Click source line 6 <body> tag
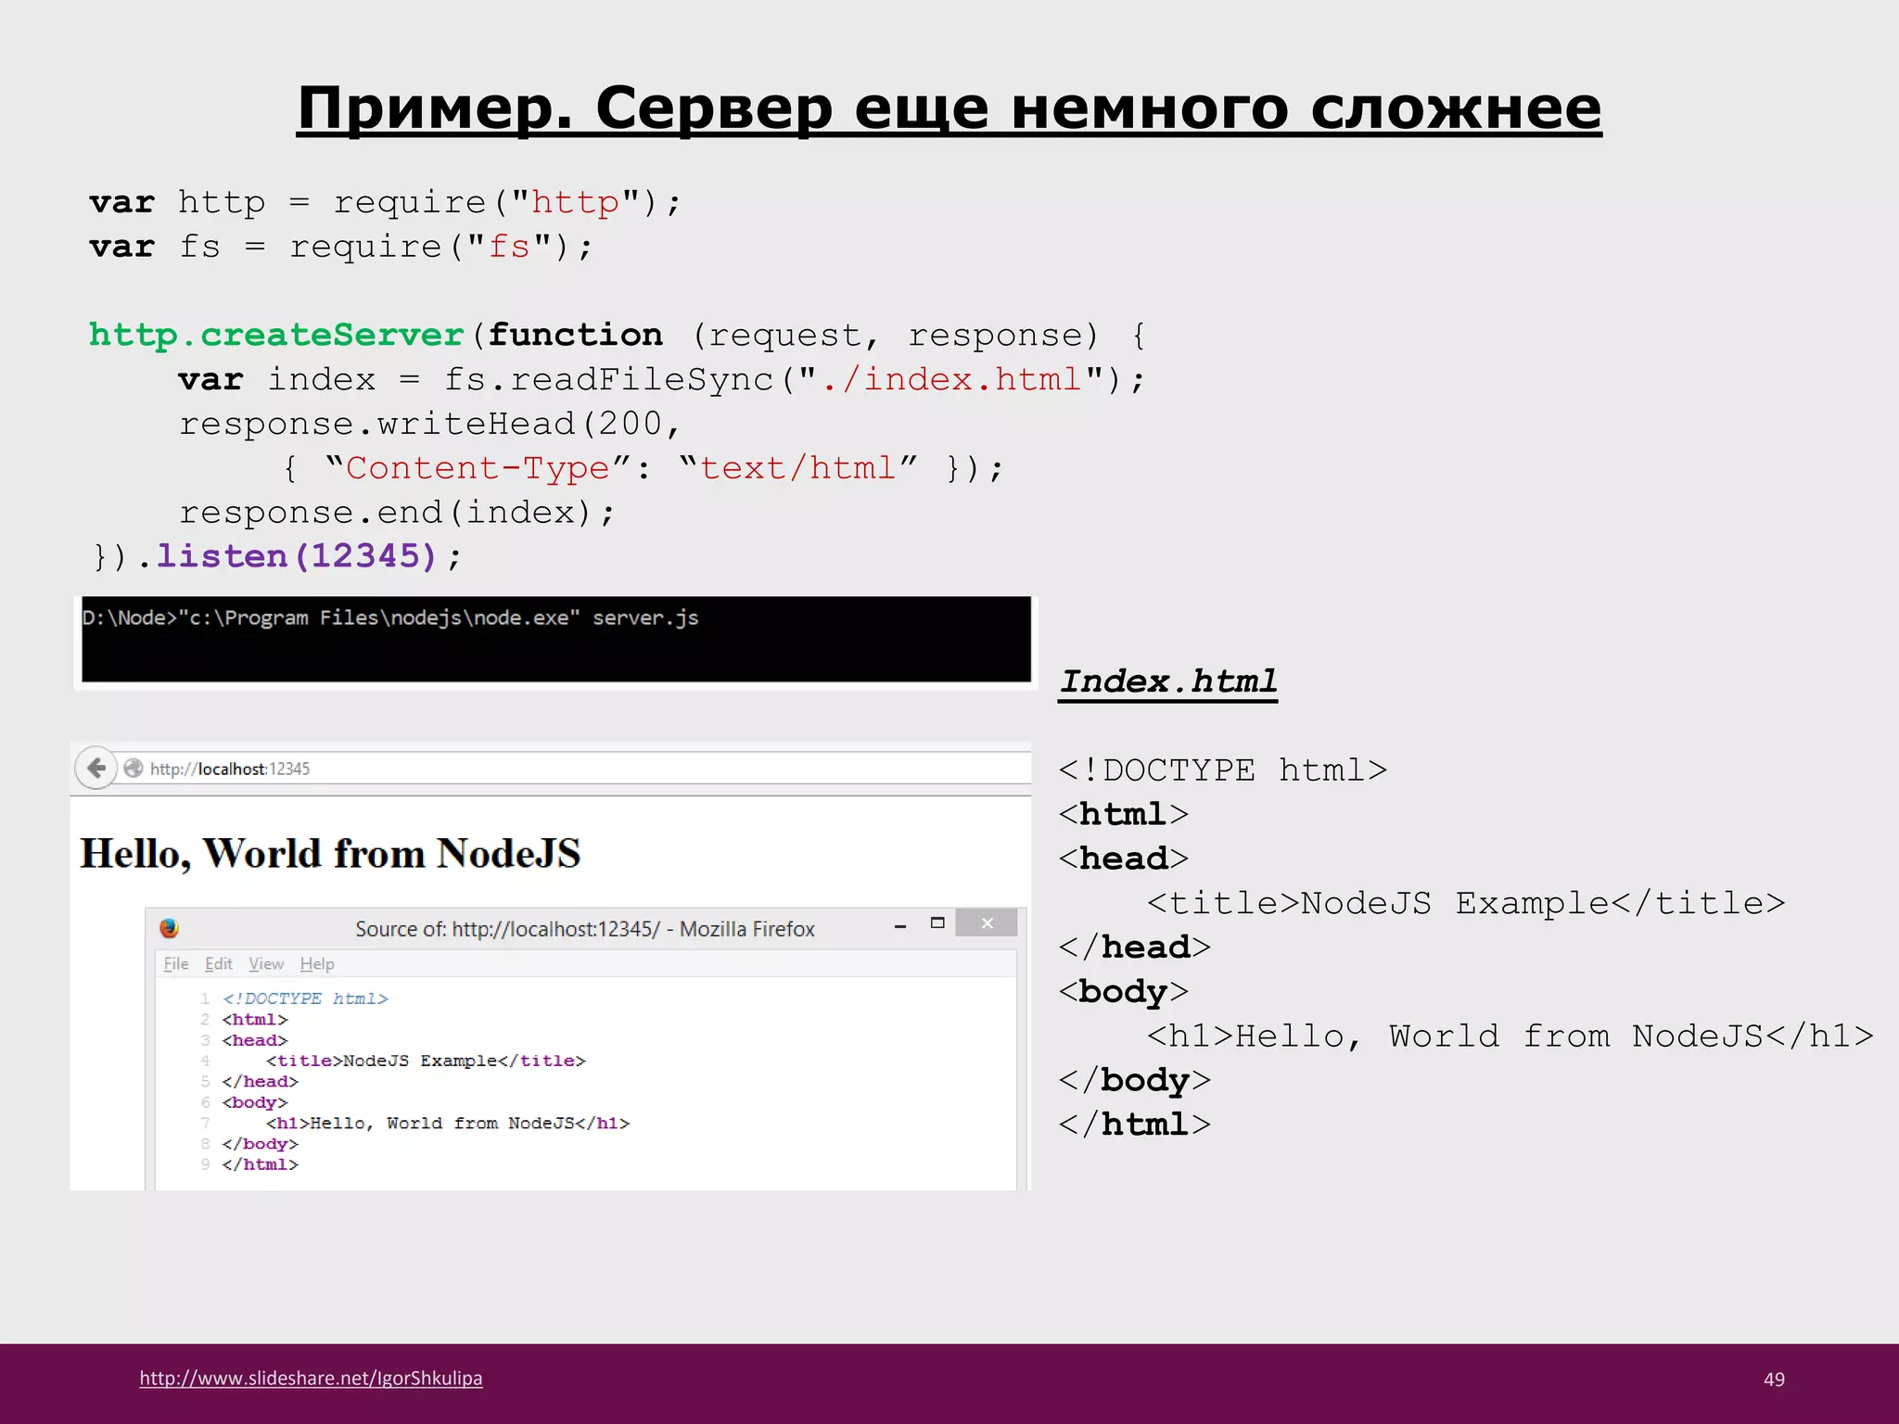This screenshot has height=1424, width=1899. (255, 1102)
